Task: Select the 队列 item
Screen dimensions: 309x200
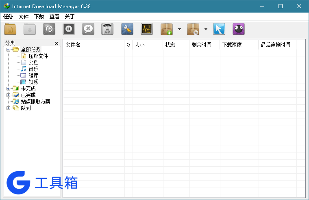Action: click(26, 108)
